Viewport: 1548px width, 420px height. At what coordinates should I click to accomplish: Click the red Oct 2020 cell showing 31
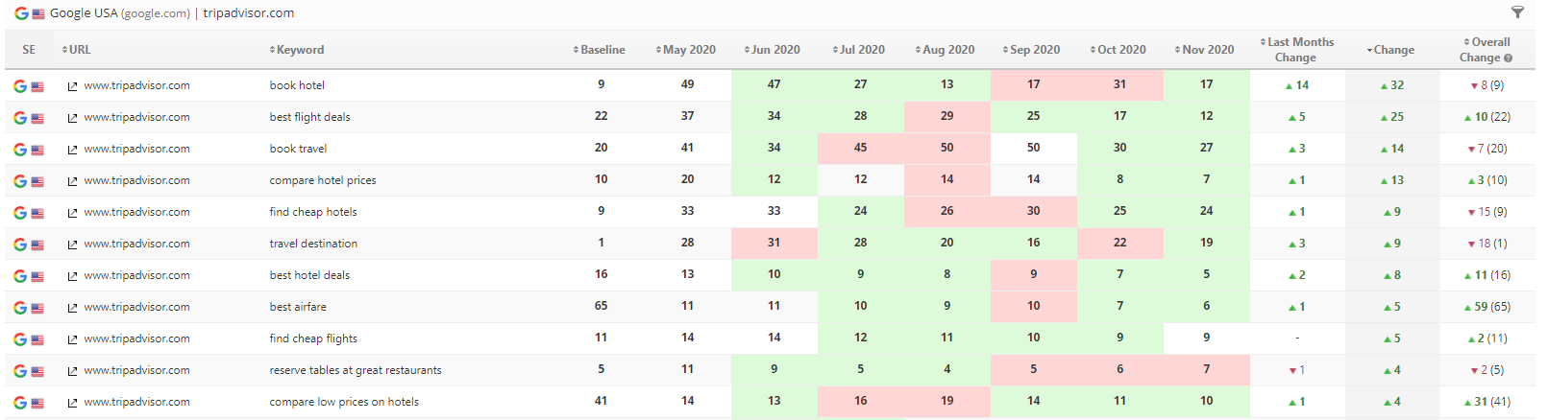click(1119, 84)
